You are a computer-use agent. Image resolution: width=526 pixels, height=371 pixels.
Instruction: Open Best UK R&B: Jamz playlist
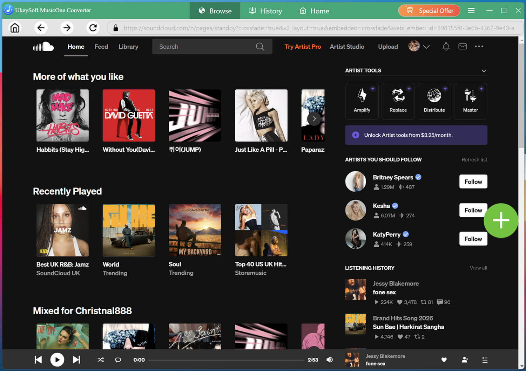[62, 230]
